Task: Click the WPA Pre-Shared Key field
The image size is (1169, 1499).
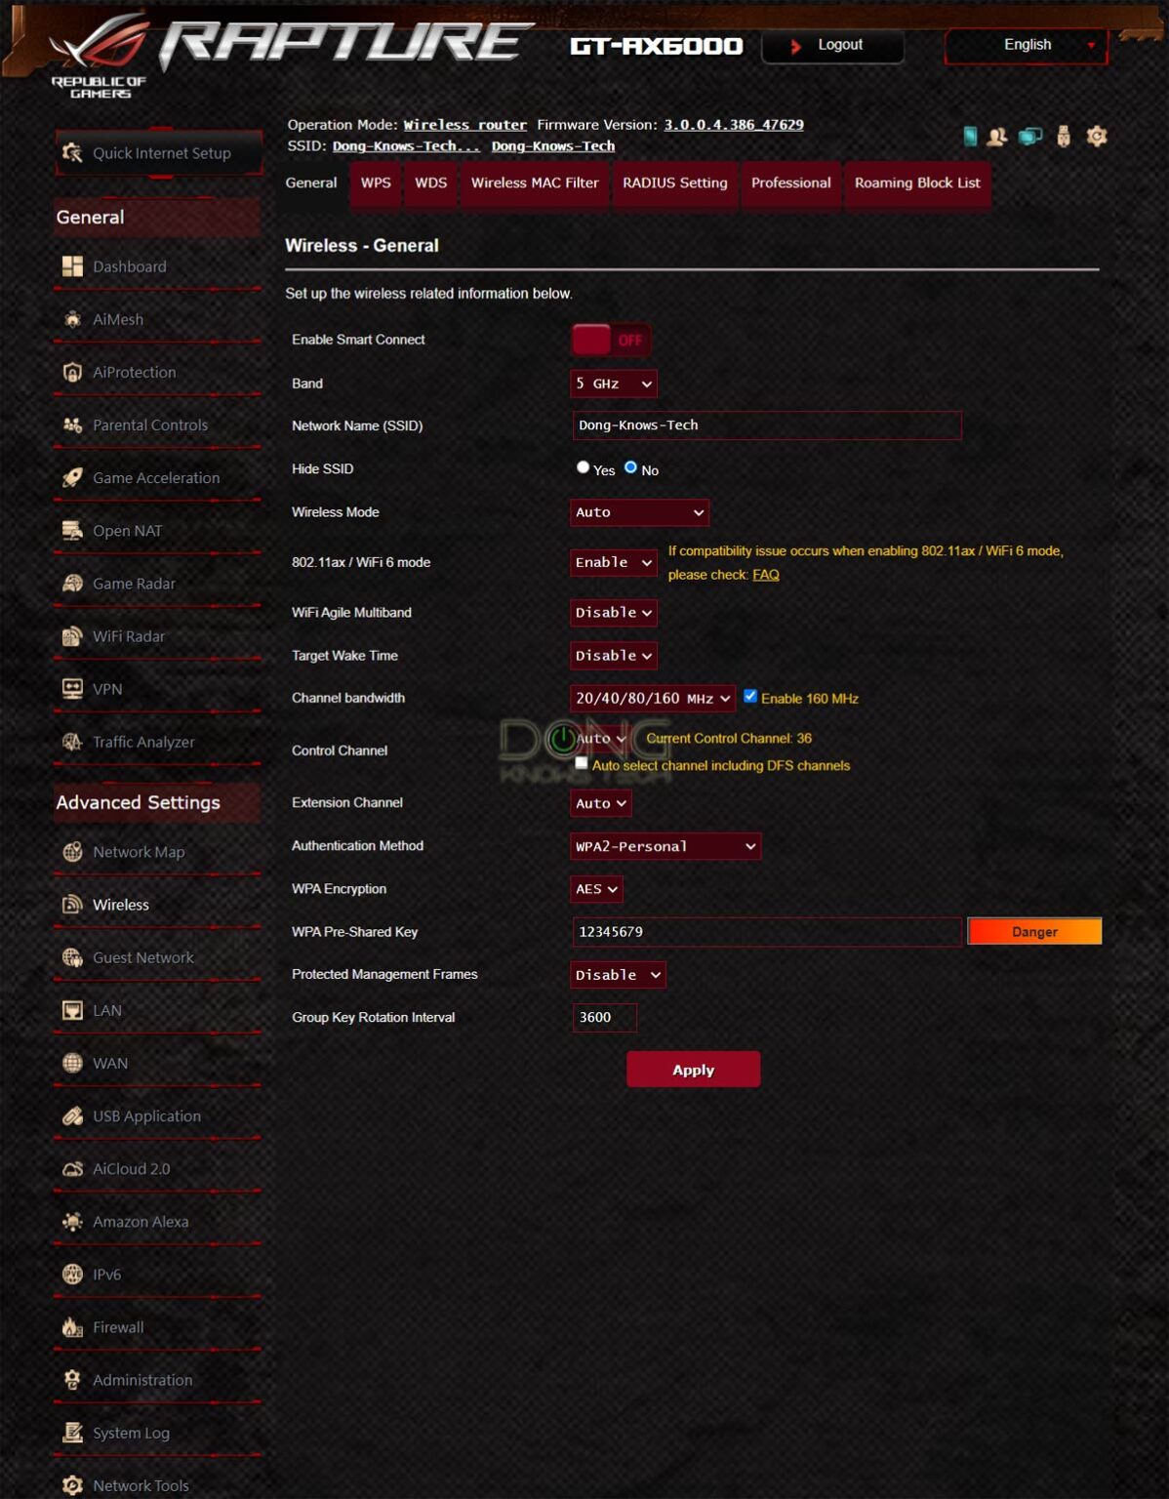Action: (x=767, y=932)
